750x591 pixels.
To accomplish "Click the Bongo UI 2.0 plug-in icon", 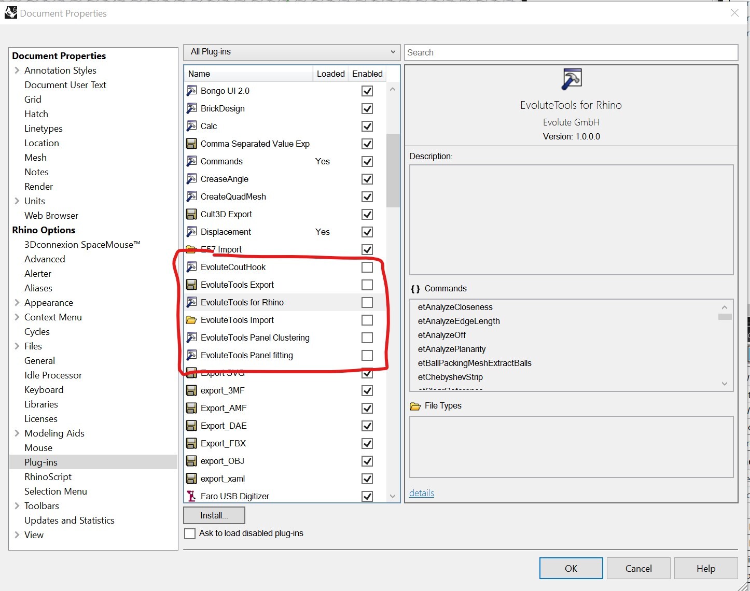I will pos(191,91).
